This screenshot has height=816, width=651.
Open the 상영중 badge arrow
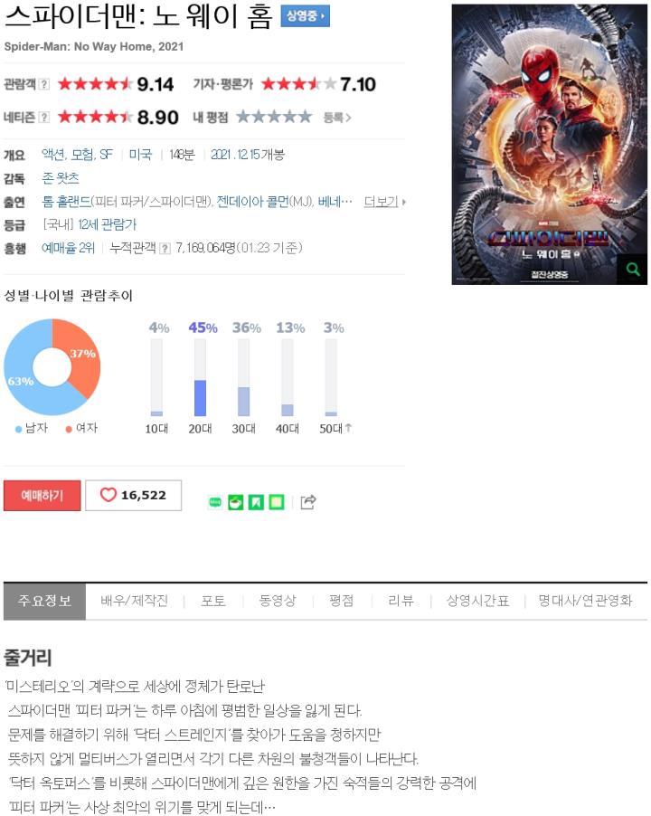(x=306, y=16)
